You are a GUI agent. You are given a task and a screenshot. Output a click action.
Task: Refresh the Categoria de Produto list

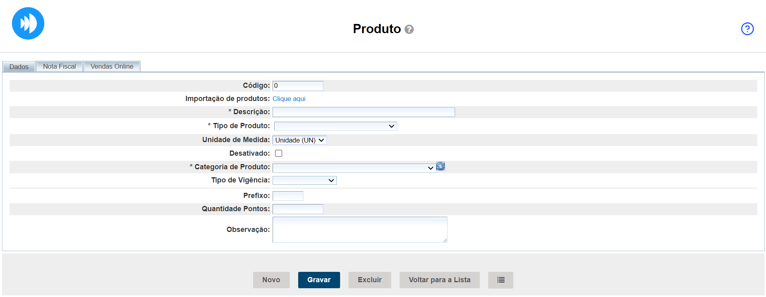tap(440, 166)
